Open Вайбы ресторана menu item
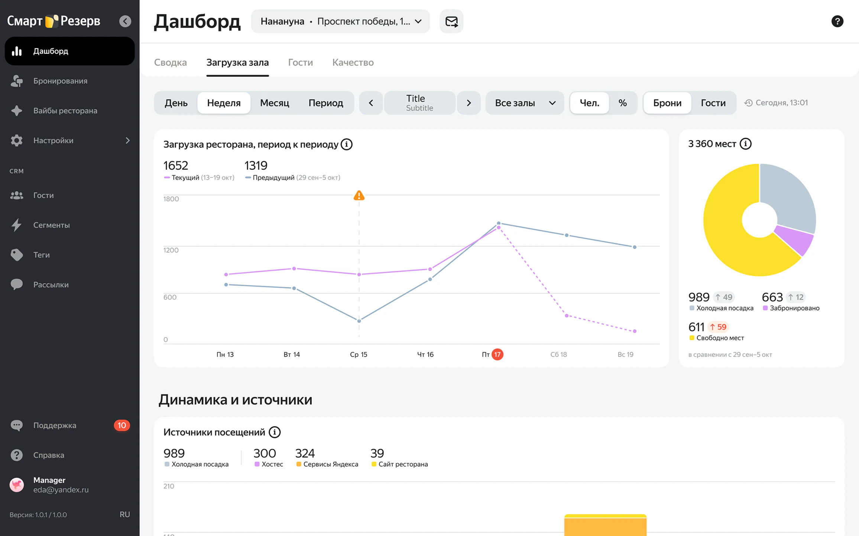Screen dimensions: 859x536 pyautogui.click(x=70, y=111)
